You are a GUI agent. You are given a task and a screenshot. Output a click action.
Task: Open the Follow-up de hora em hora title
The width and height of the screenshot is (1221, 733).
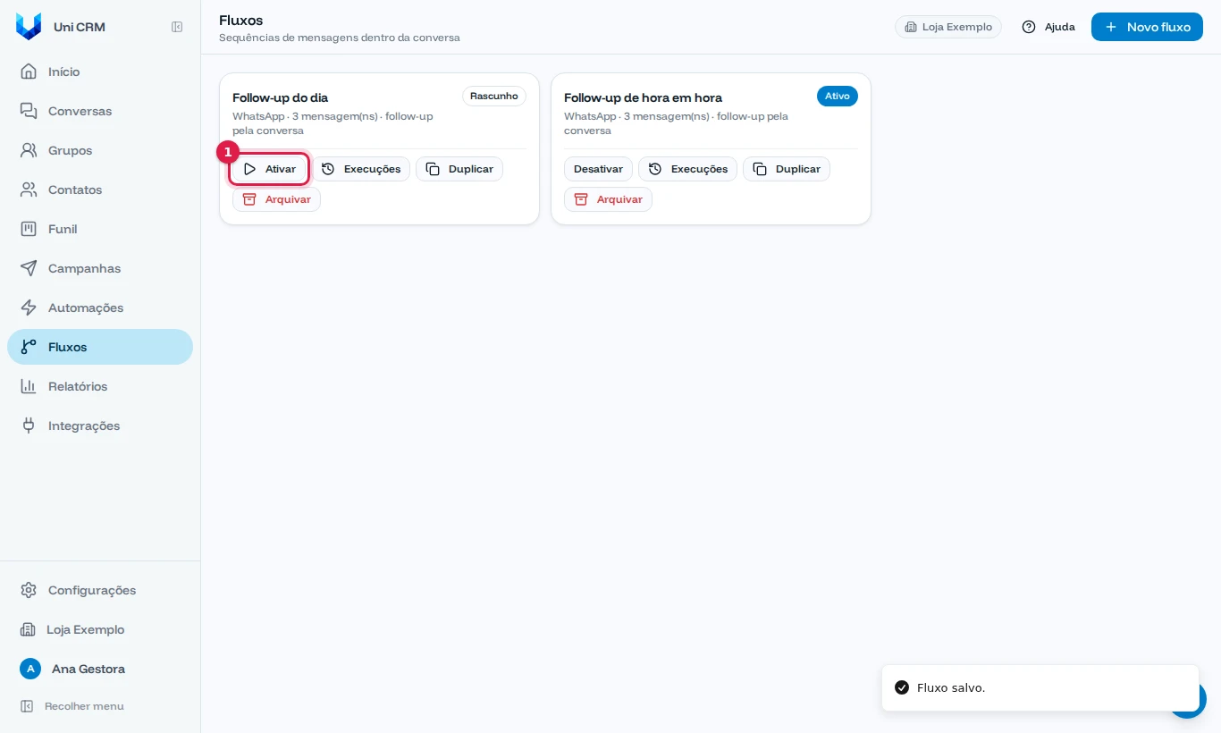pyautogui.click(x=643, y=97)
